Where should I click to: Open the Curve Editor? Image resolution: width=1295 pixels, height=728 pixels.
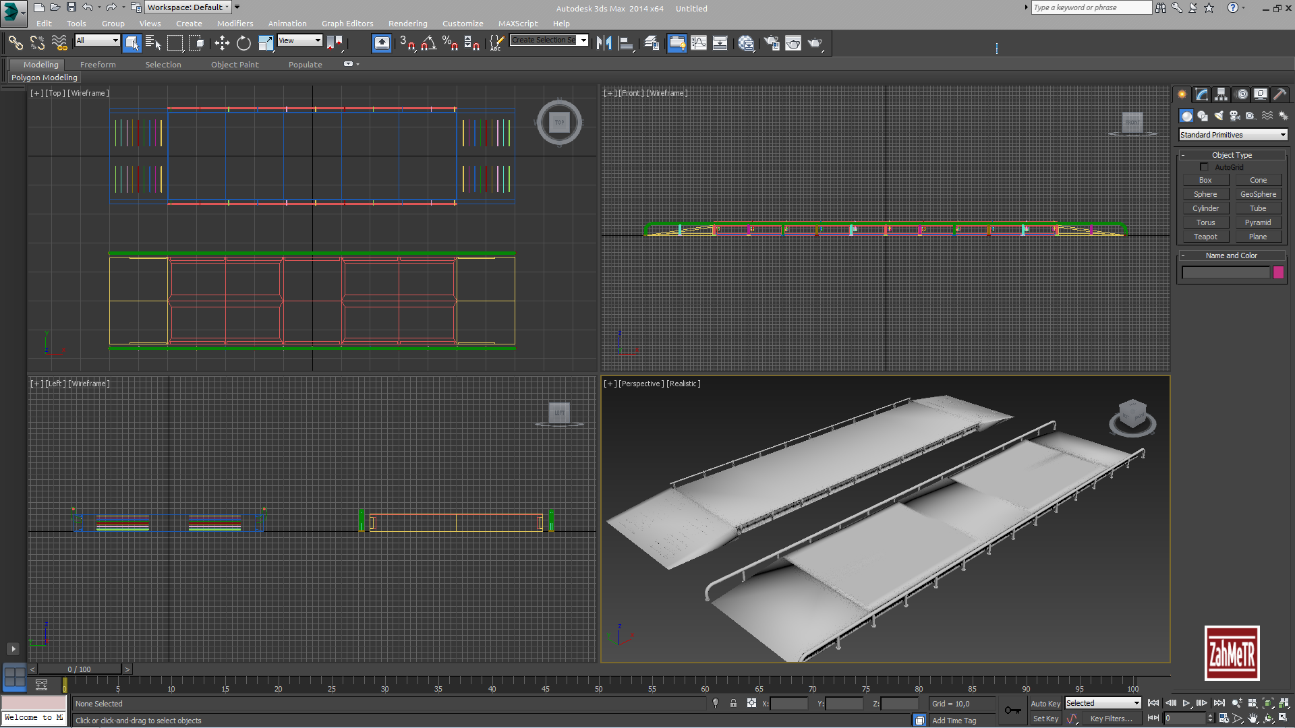(x=699, y=43)
